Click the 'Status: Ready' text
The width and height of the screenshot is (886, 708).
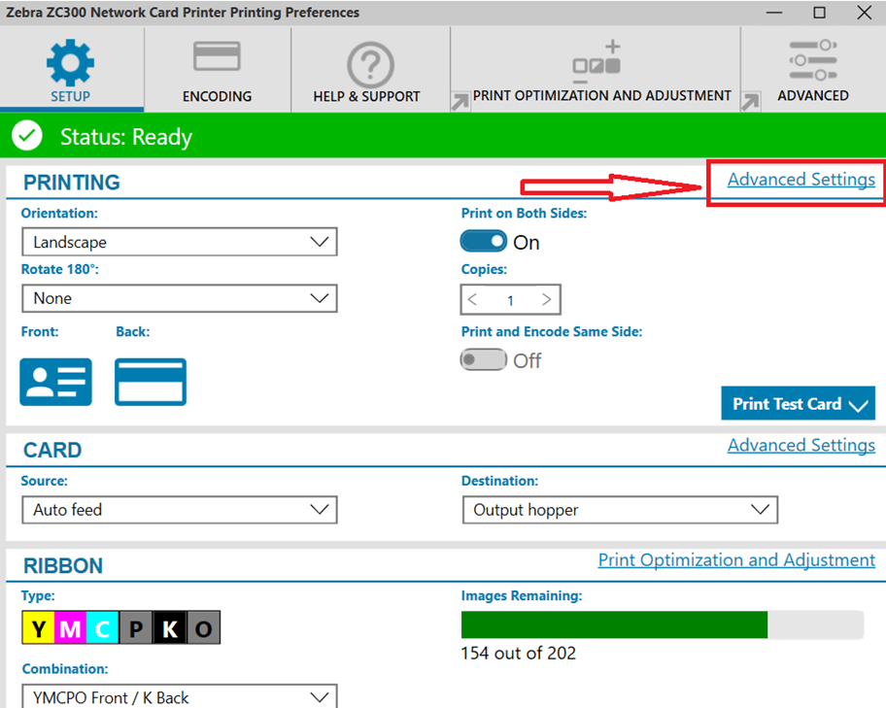click(126, 137)
